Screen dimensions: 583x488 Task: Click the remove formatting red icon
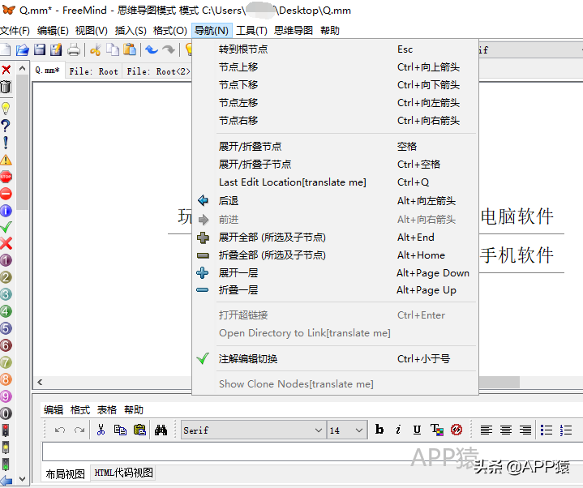(x=457, y=430)
